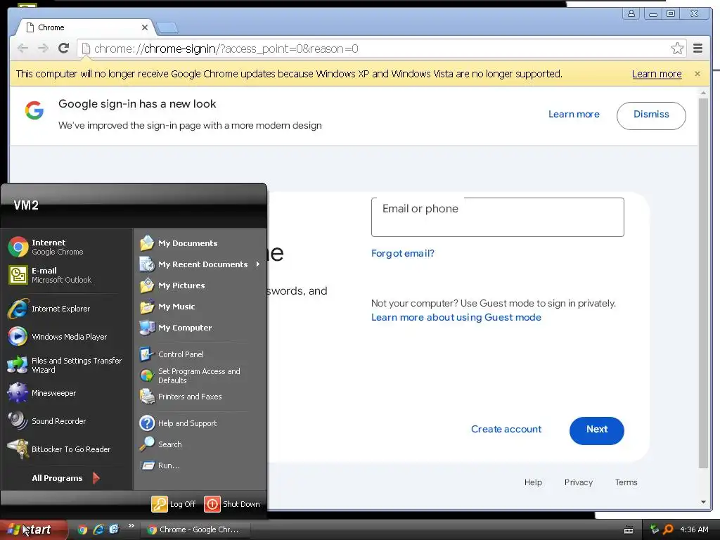
Task: Open a new tab
Action: pyautogui.click(x=167, y=28)
